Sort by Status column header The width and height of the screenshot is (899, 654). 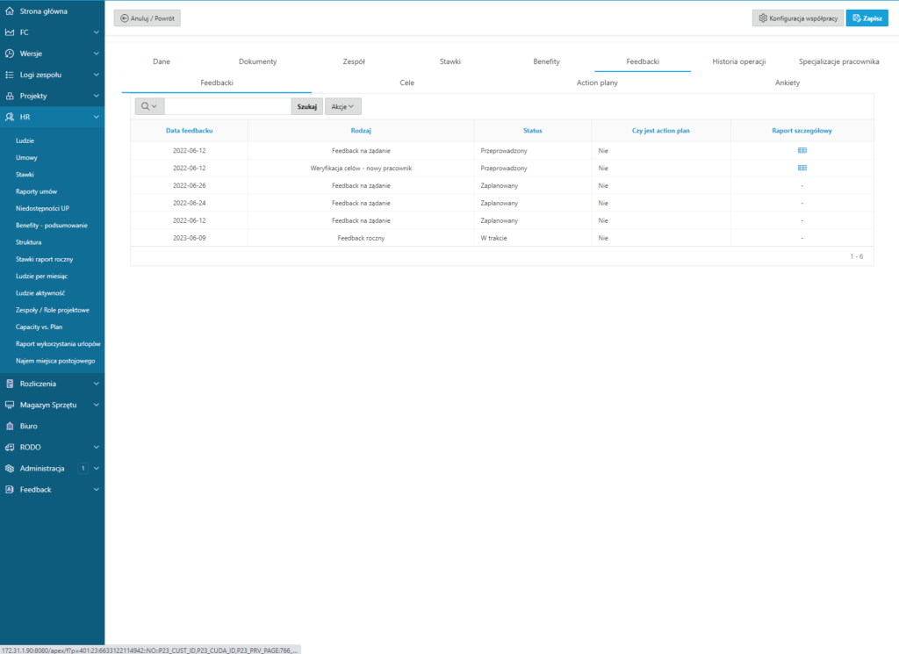533,131
